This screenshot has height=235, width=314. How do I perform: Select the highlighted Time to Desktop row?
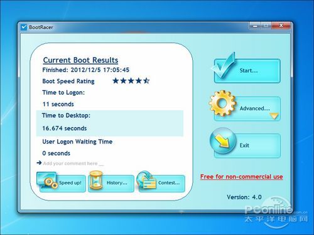coord(110,123)
